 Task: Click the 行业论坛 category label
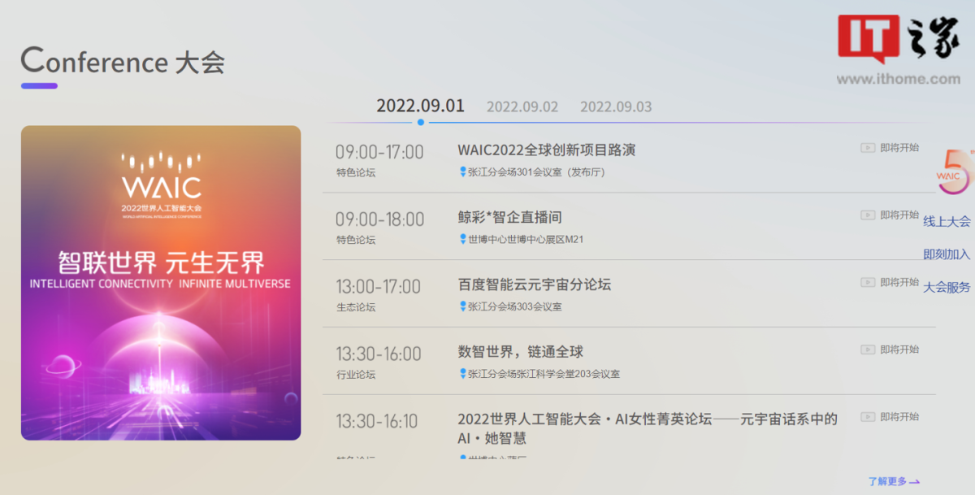(x=356, y=375)
